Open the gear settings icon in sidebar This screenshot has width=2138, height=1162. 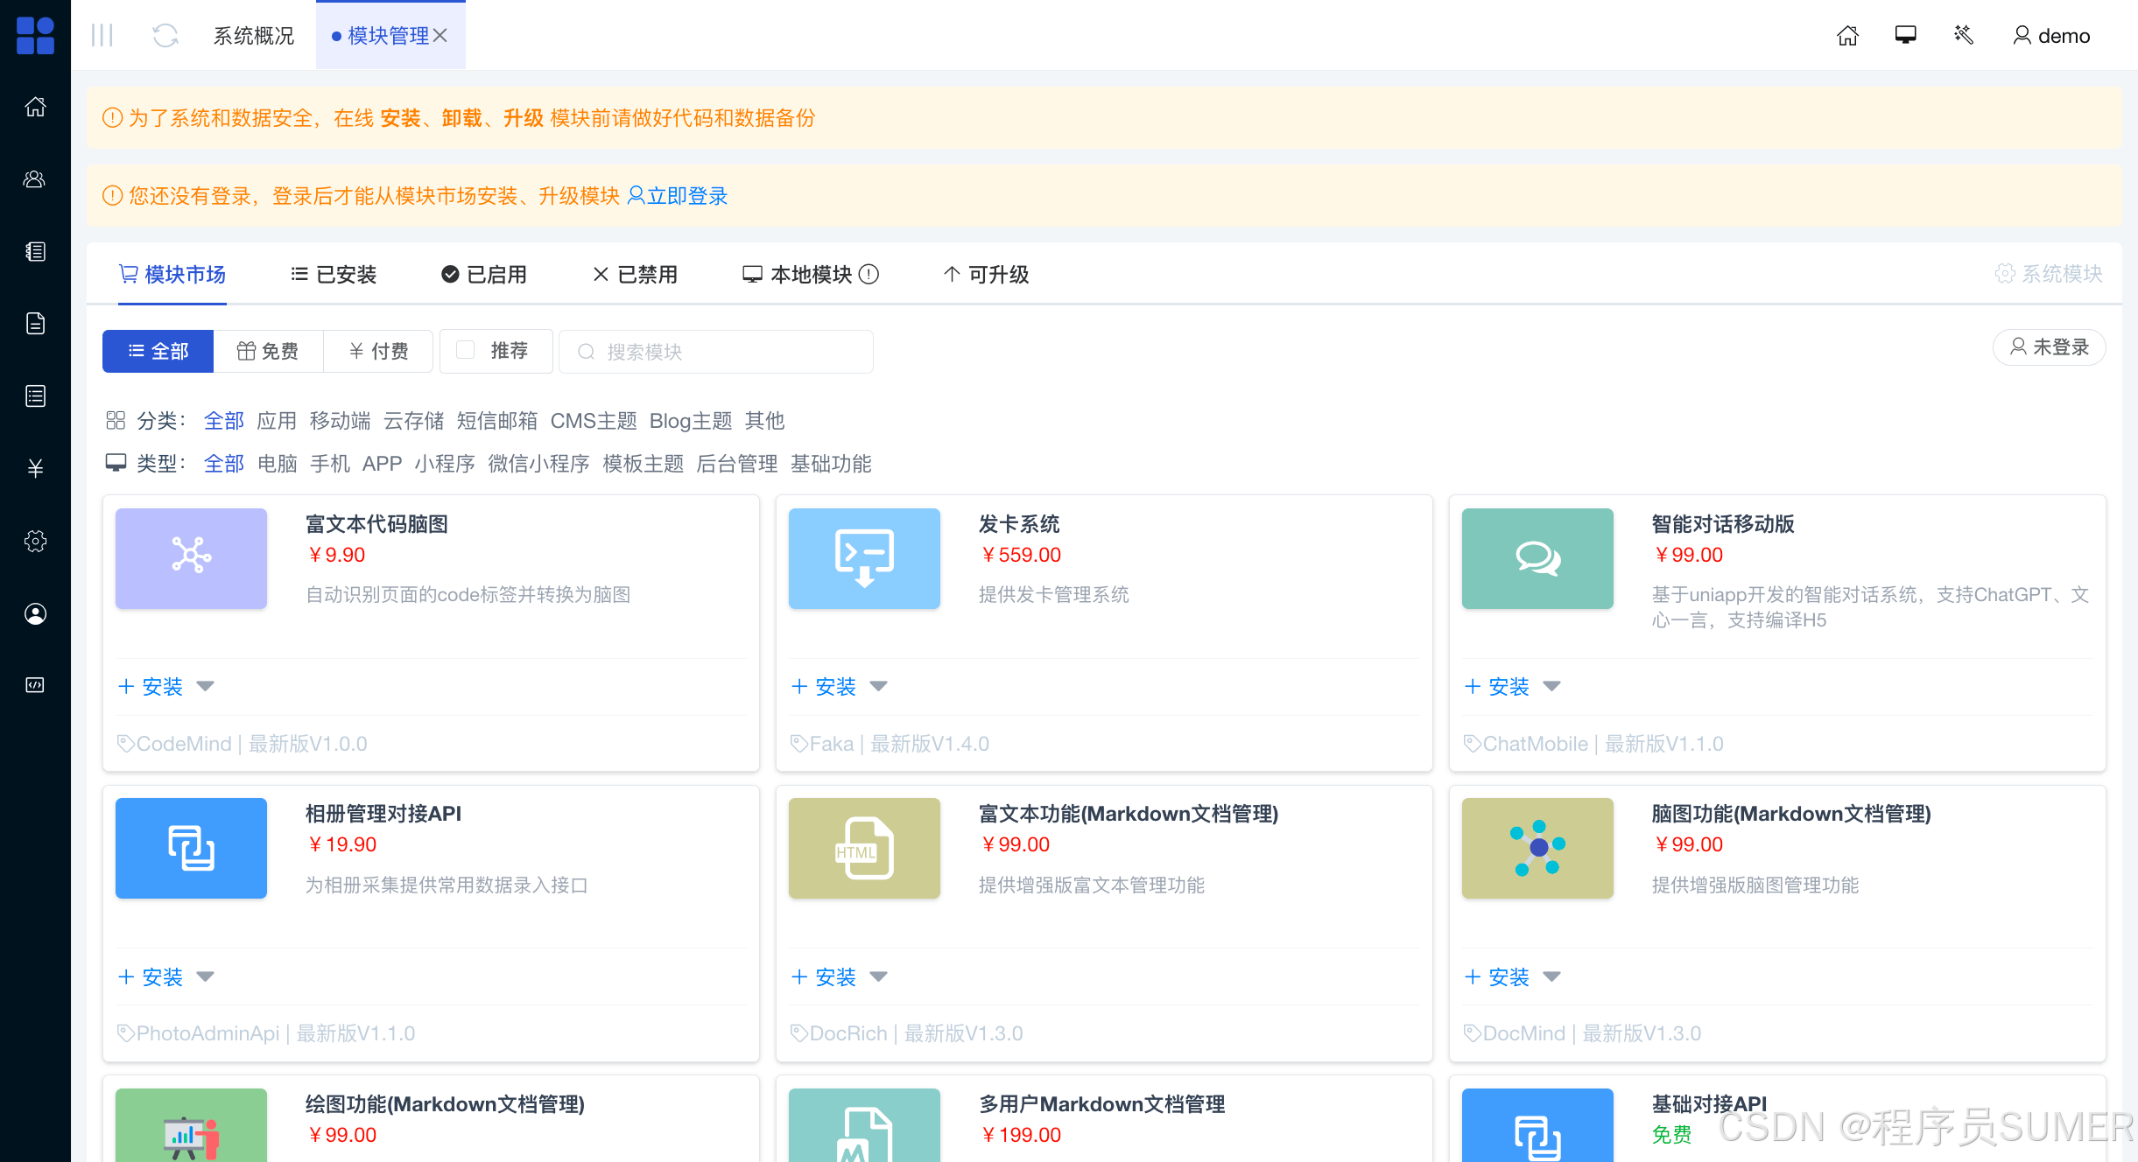click(x=35, y=542)
